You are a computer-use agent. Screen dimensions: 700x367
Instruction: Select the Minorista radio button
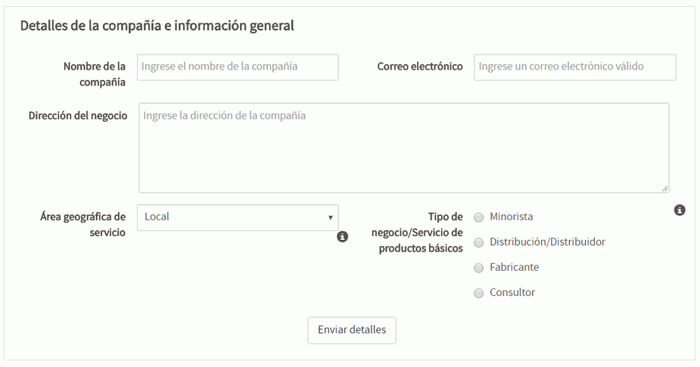pyautogui.click(x=478, y=217)
